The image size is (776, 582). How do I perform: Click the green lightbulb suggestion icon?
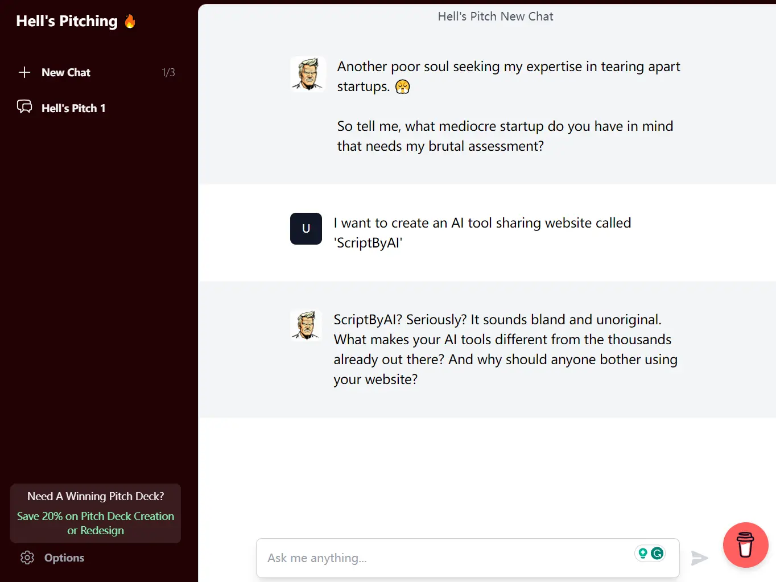point(643,553)
